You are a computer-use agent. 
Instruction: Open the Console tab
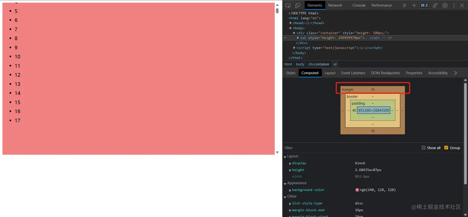[x=359, y=5]
